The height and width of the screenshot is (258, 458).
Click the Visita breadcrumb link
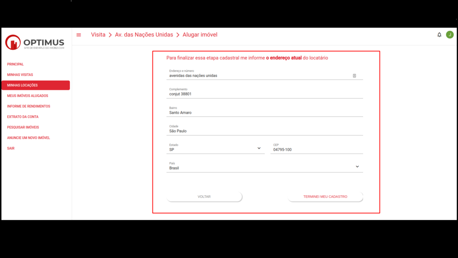click(x=98, y=35)
